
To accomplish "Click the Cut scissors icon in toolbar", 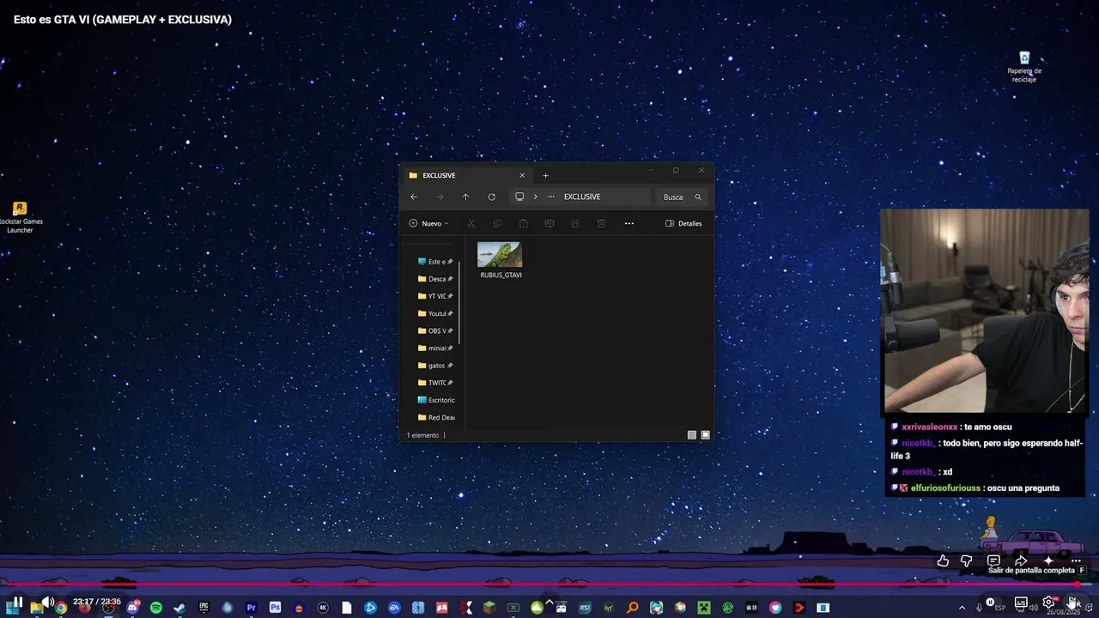I will point(471,223).
